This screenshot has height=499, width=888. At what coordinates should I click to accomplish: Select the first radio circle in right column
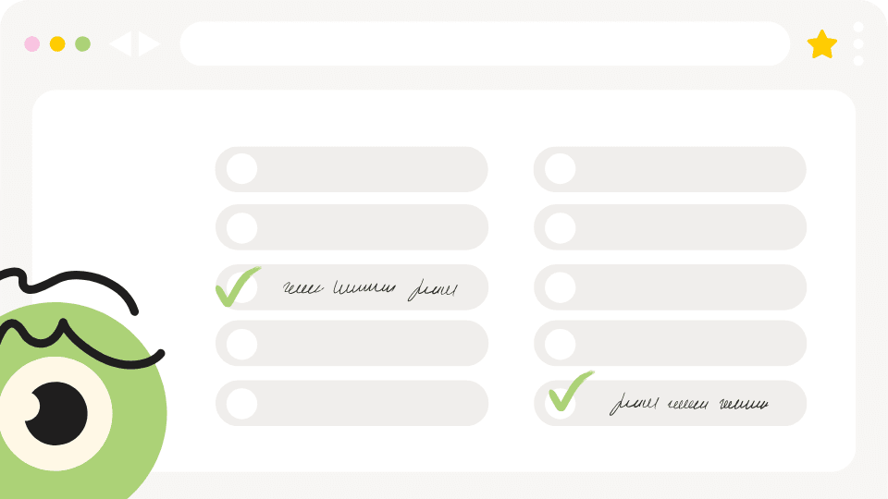point(561,168)
